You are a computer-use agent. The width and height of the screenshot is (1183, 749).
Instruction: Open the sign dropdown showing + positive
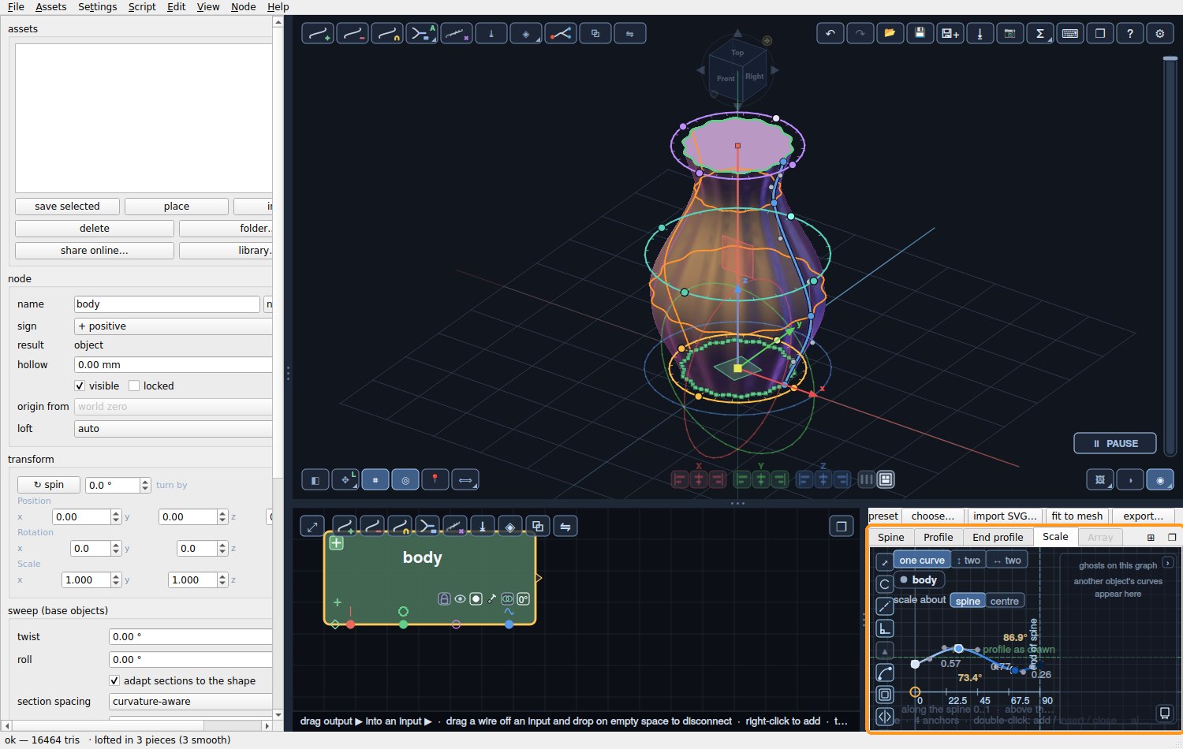coord(174,326)
